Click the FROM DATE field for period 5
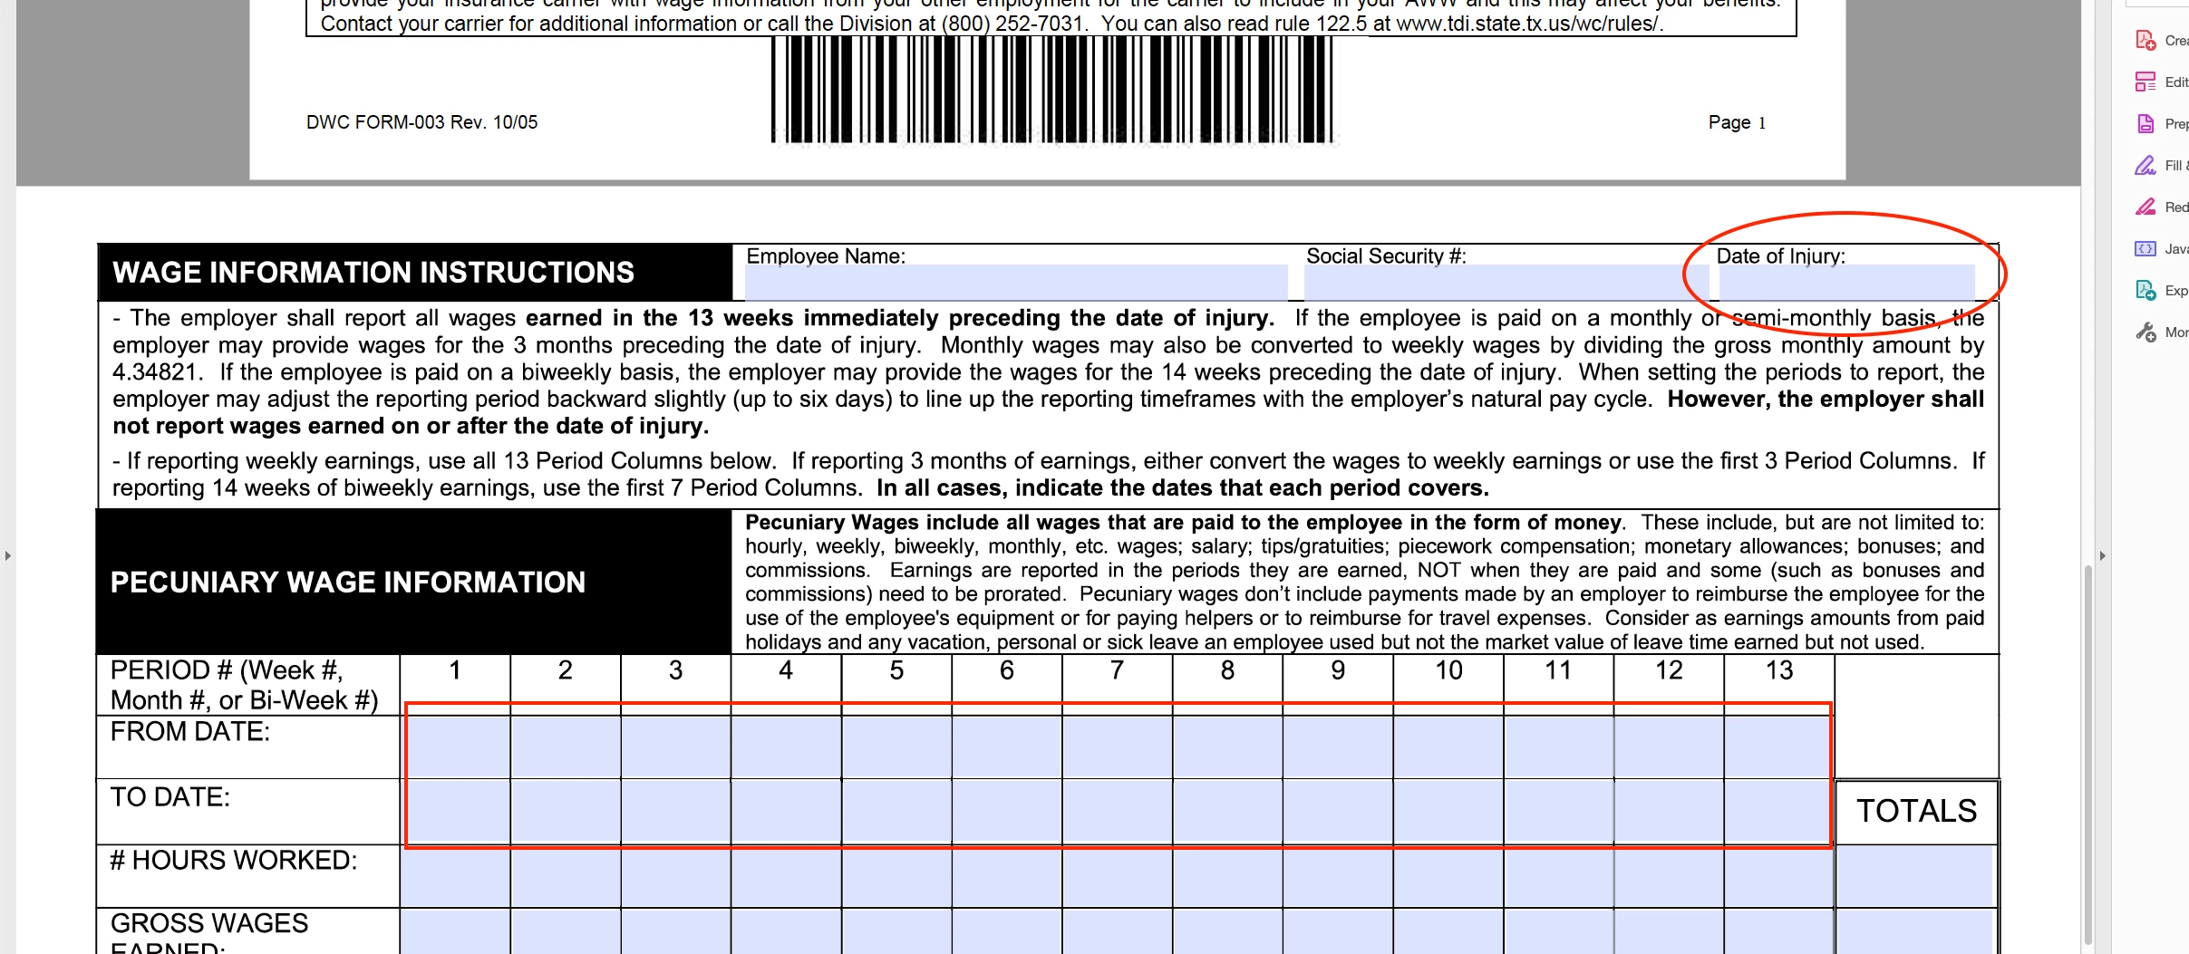 (896, 747)
